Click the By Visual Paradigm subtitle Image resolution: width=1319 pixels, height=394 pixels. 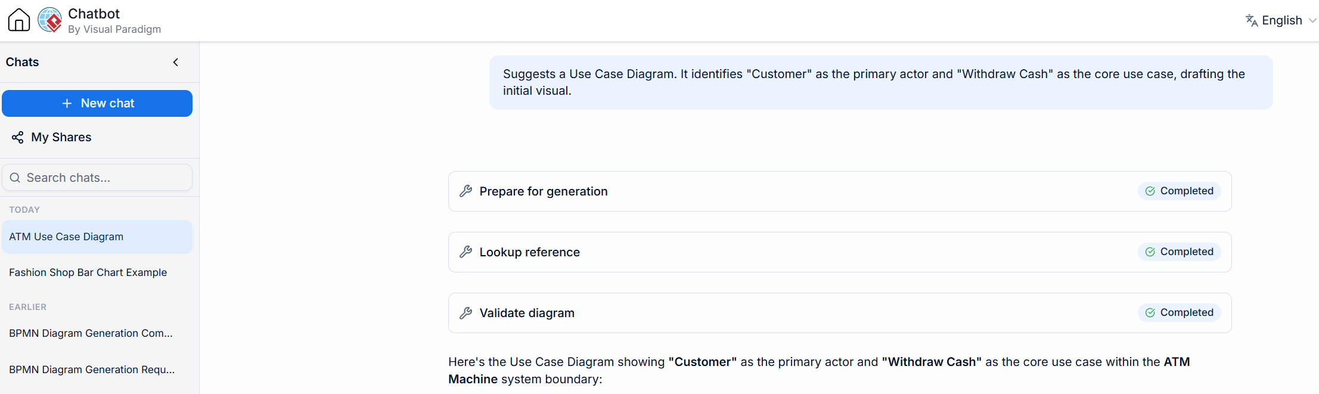(x=114, y=29)
